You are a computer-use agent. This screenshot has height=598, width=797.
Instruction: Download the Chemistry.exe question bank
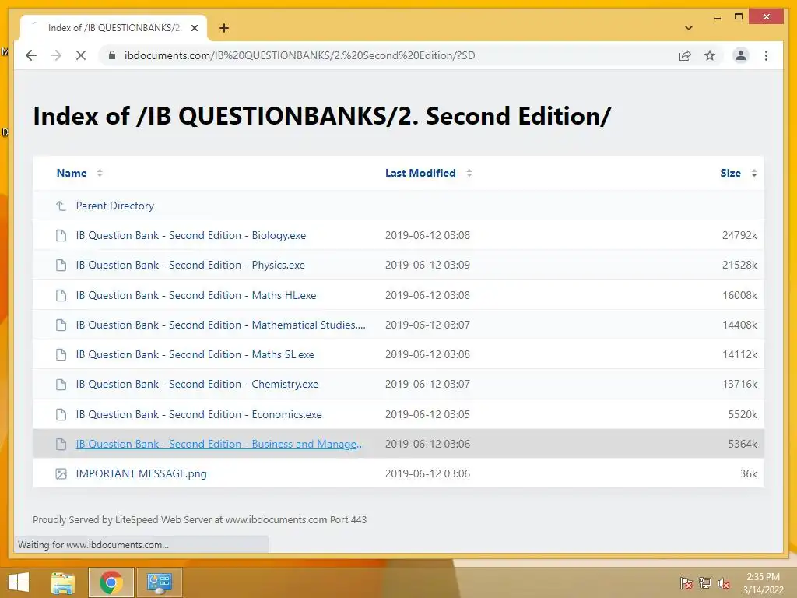197,384
